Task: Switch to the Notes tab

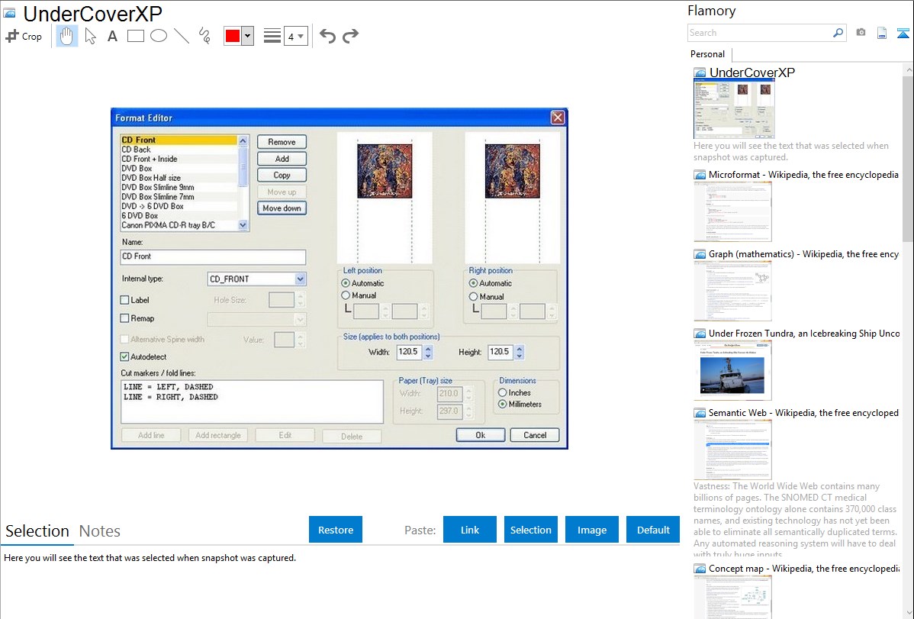Action: (x=100, y=531)
